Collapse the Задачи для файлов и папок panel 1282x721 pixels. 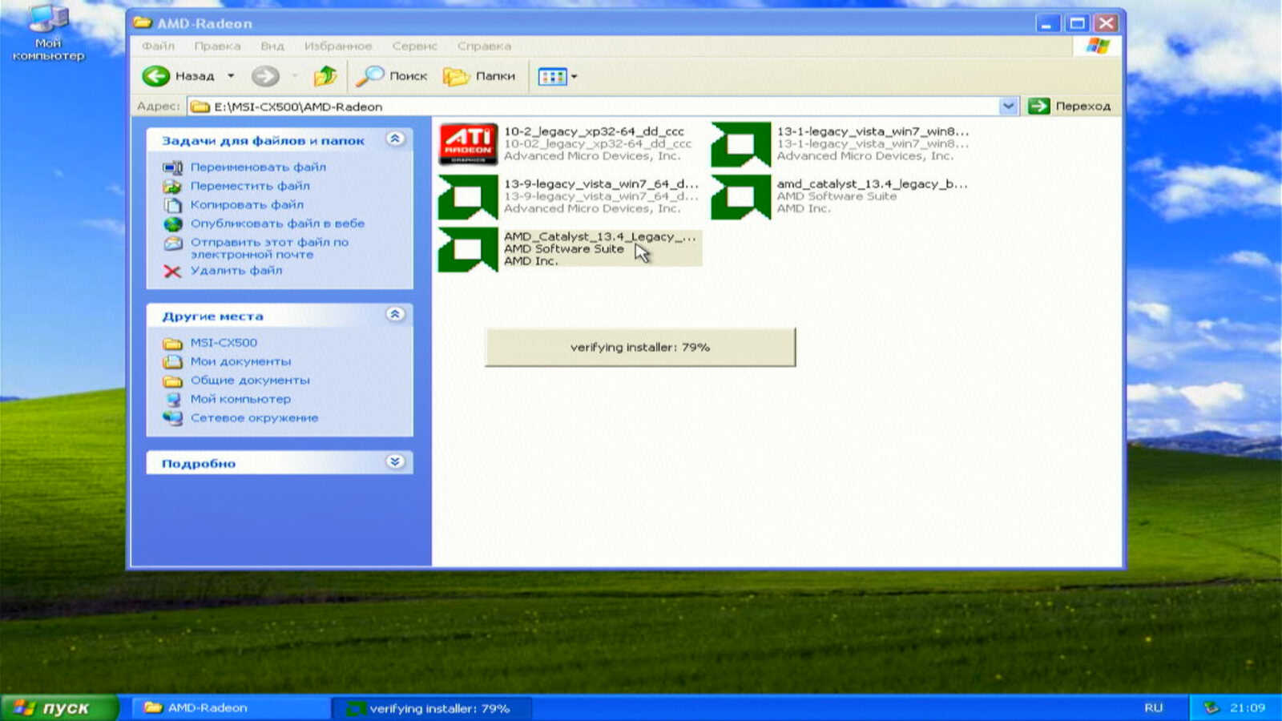click(395, 139)
